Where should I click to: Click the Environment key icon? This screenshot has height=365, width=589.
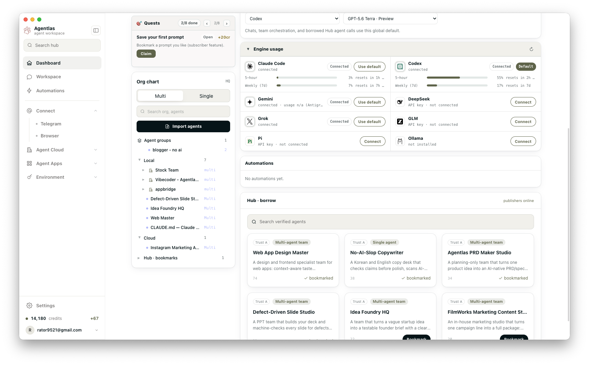coord(29,177)
